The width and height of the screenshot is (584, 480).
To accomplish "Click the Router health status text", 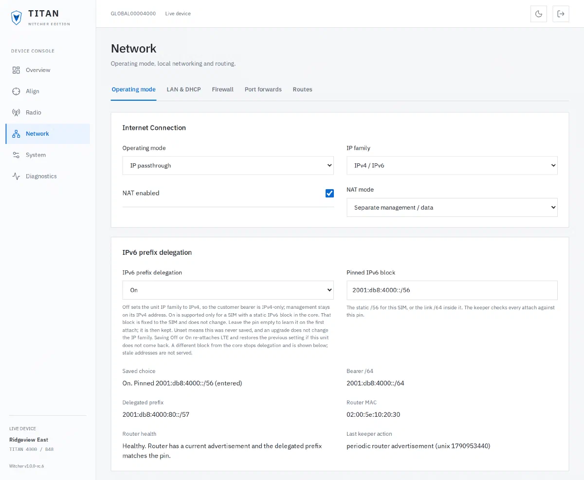I will (x=222, y=451).
